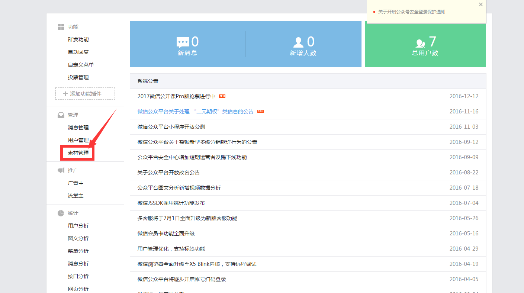Image resolution: width=524 pixels, height=293 pixels.
Task: Go to 自定义菜单 menu item
Action: [x=81, y=65]
